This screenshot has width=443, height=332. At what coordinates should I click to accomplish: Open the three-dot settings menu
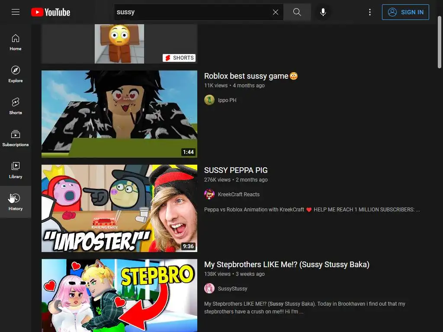pos(370,12)
